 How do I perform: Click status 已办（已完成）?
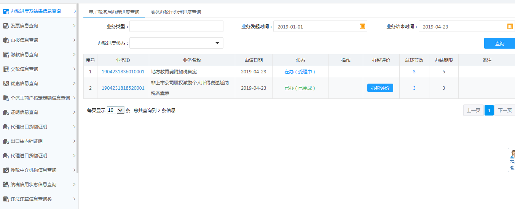coord(300,88)
